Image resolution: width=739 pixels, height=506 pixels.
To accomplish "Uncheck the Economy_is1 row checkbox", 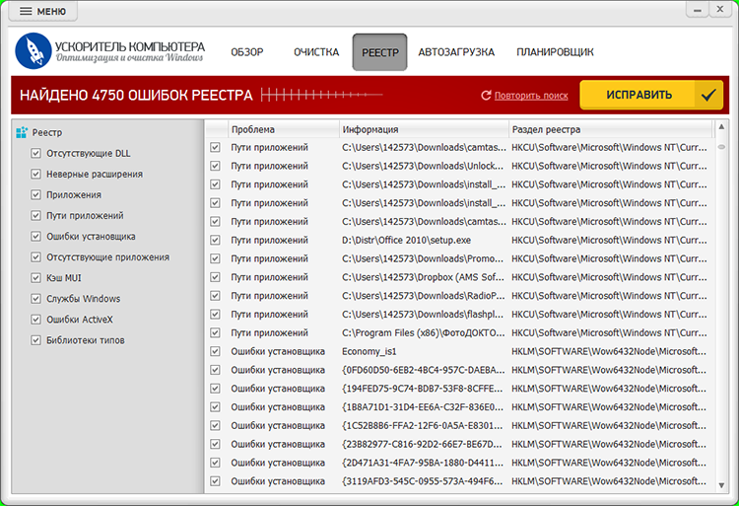I will (x=216, y=351).
